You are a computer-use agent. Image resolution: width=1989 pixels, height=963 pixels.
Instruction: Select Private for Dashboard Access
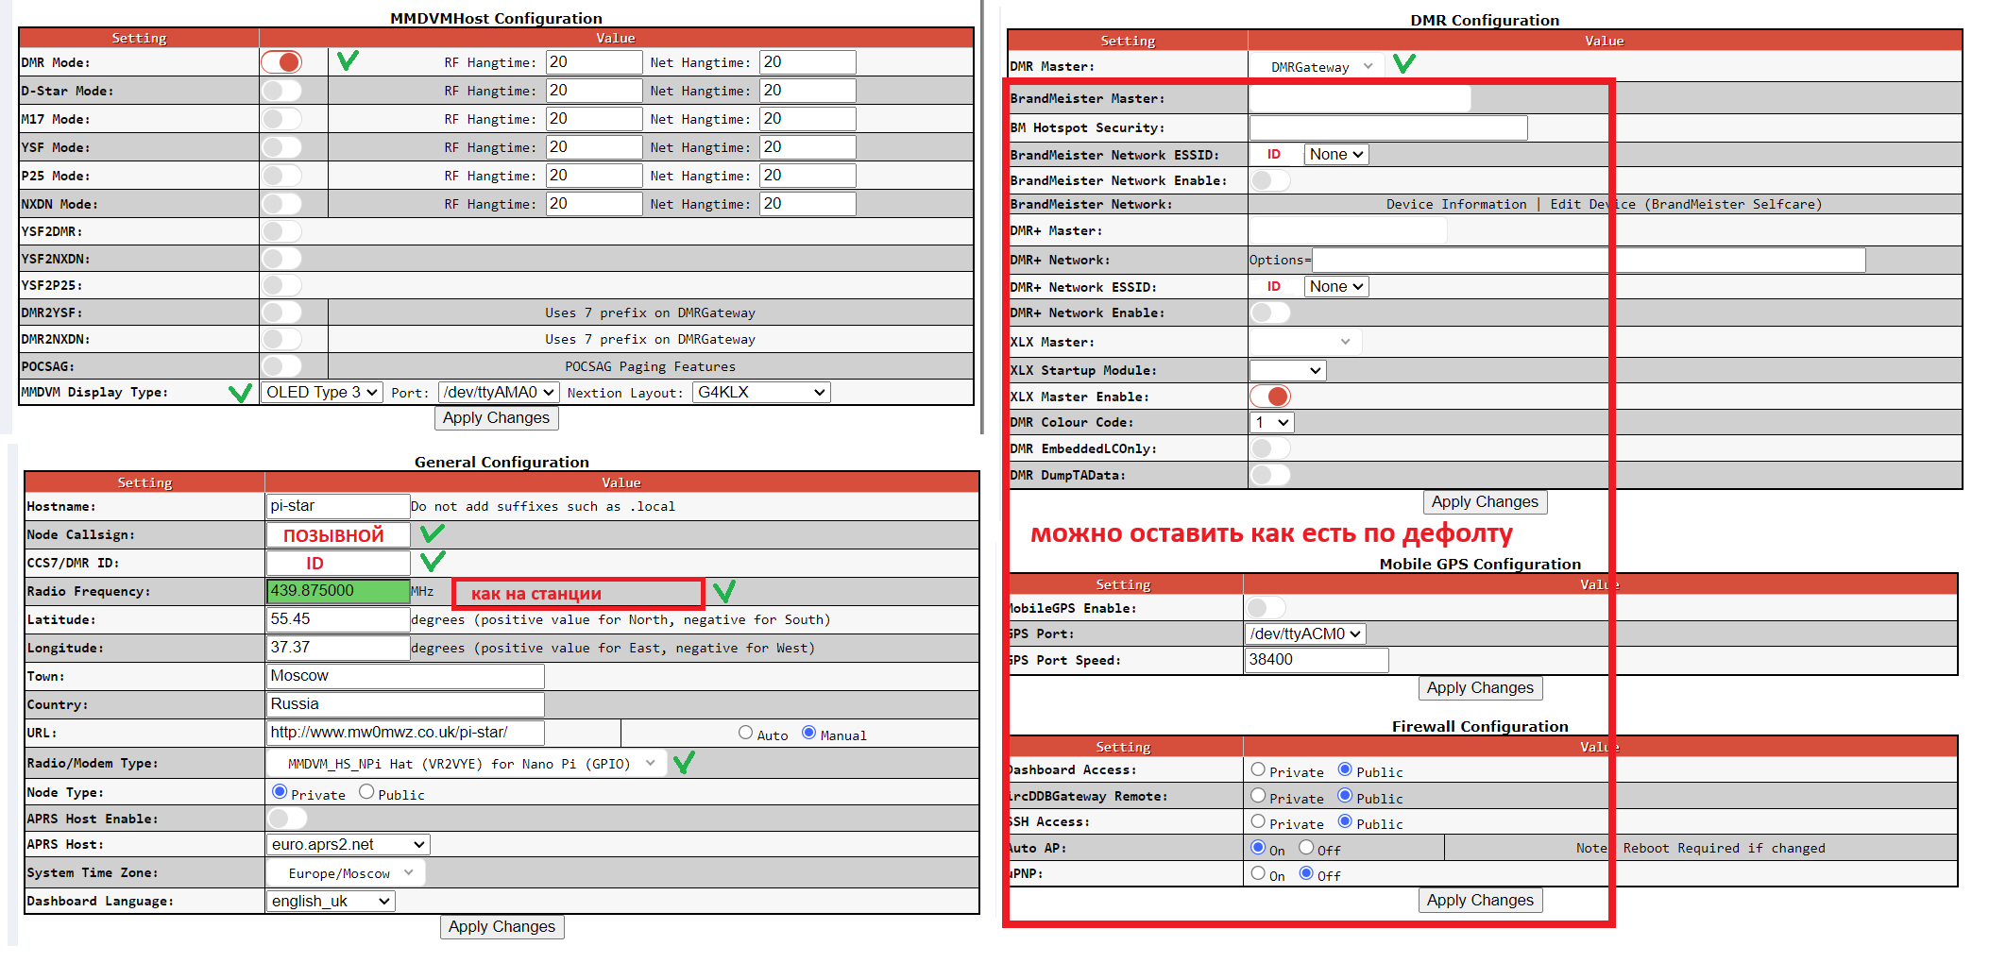tap(1258, 769)
